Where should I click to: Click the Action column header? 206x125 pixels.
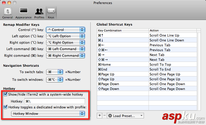[173, 30]
